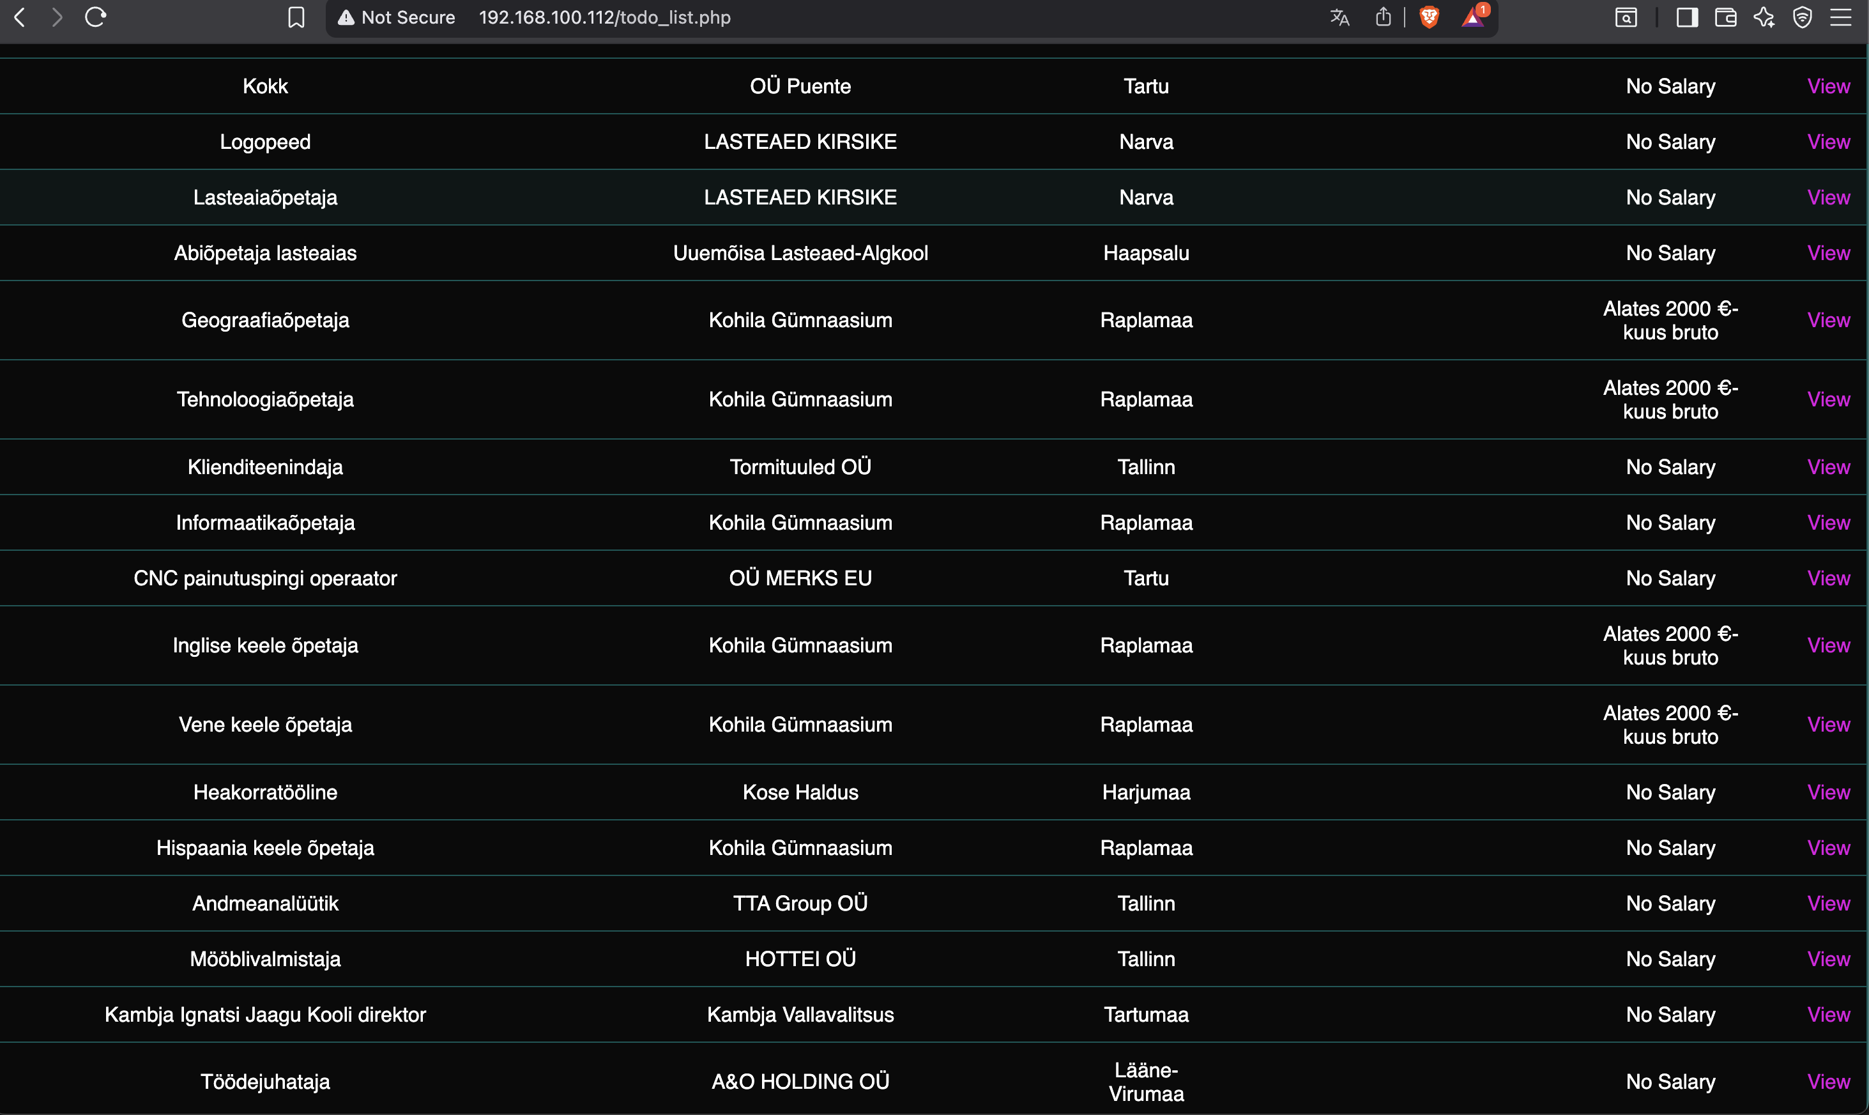View the Hispaania keele õpetaja job
1869x1115 pixels.
coord(1829,849)
